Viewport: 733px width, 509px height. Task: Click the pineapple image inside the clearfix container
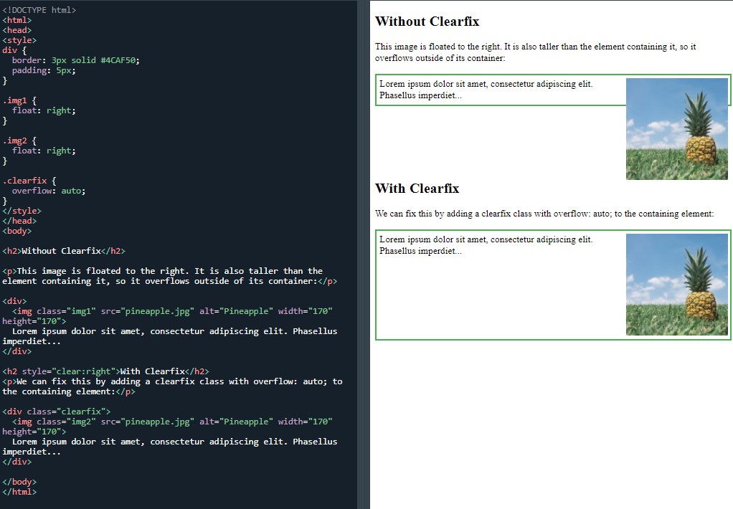(676, 284)
